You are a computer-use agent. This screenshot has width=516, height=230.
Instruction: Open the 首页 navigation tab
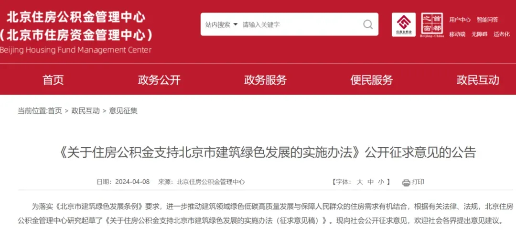53,80
